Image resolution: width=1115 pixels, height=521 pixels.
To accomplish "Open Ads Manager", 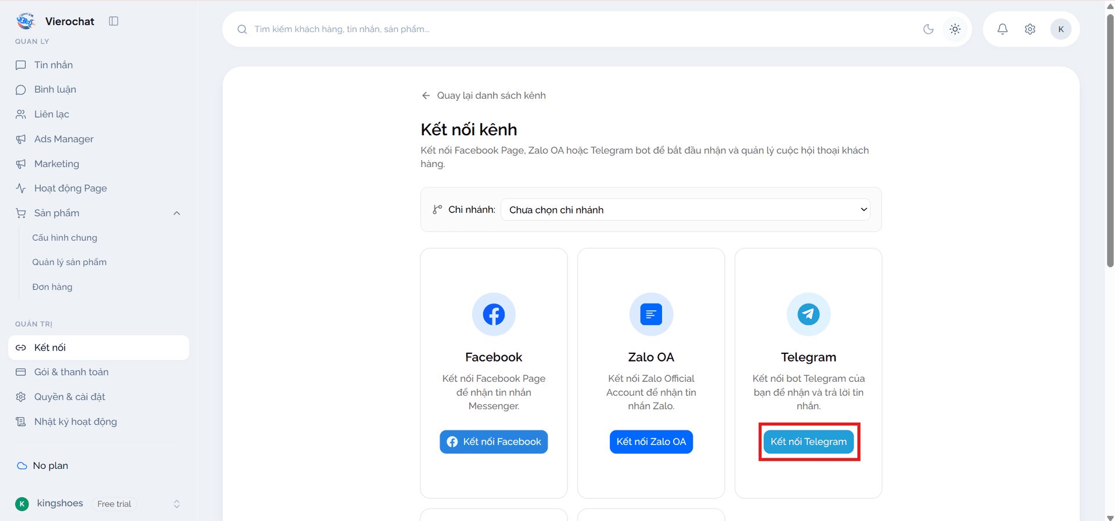I will (x=99, y=139).
